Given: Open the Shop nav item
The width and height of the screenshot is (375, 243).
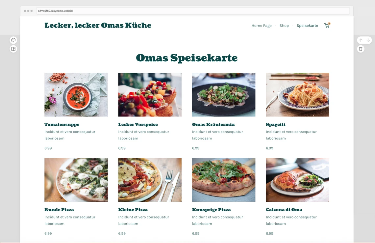Looking at the screenshot, I should (x=284, y=26).
